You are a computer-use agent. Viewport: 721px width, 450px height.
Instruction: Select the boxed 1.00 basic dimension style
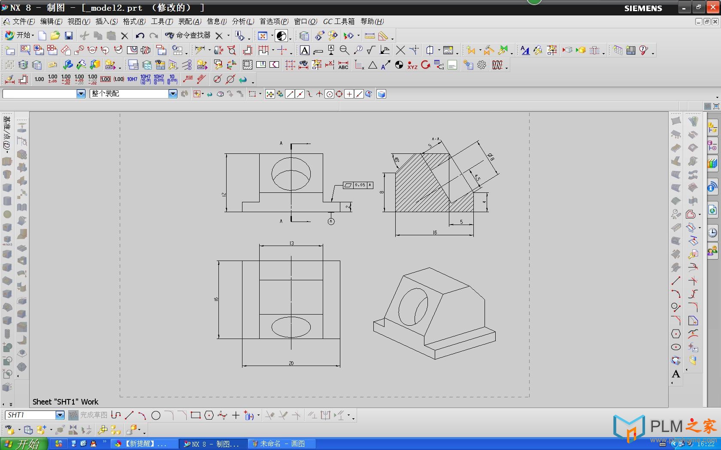tap(106, 79)
